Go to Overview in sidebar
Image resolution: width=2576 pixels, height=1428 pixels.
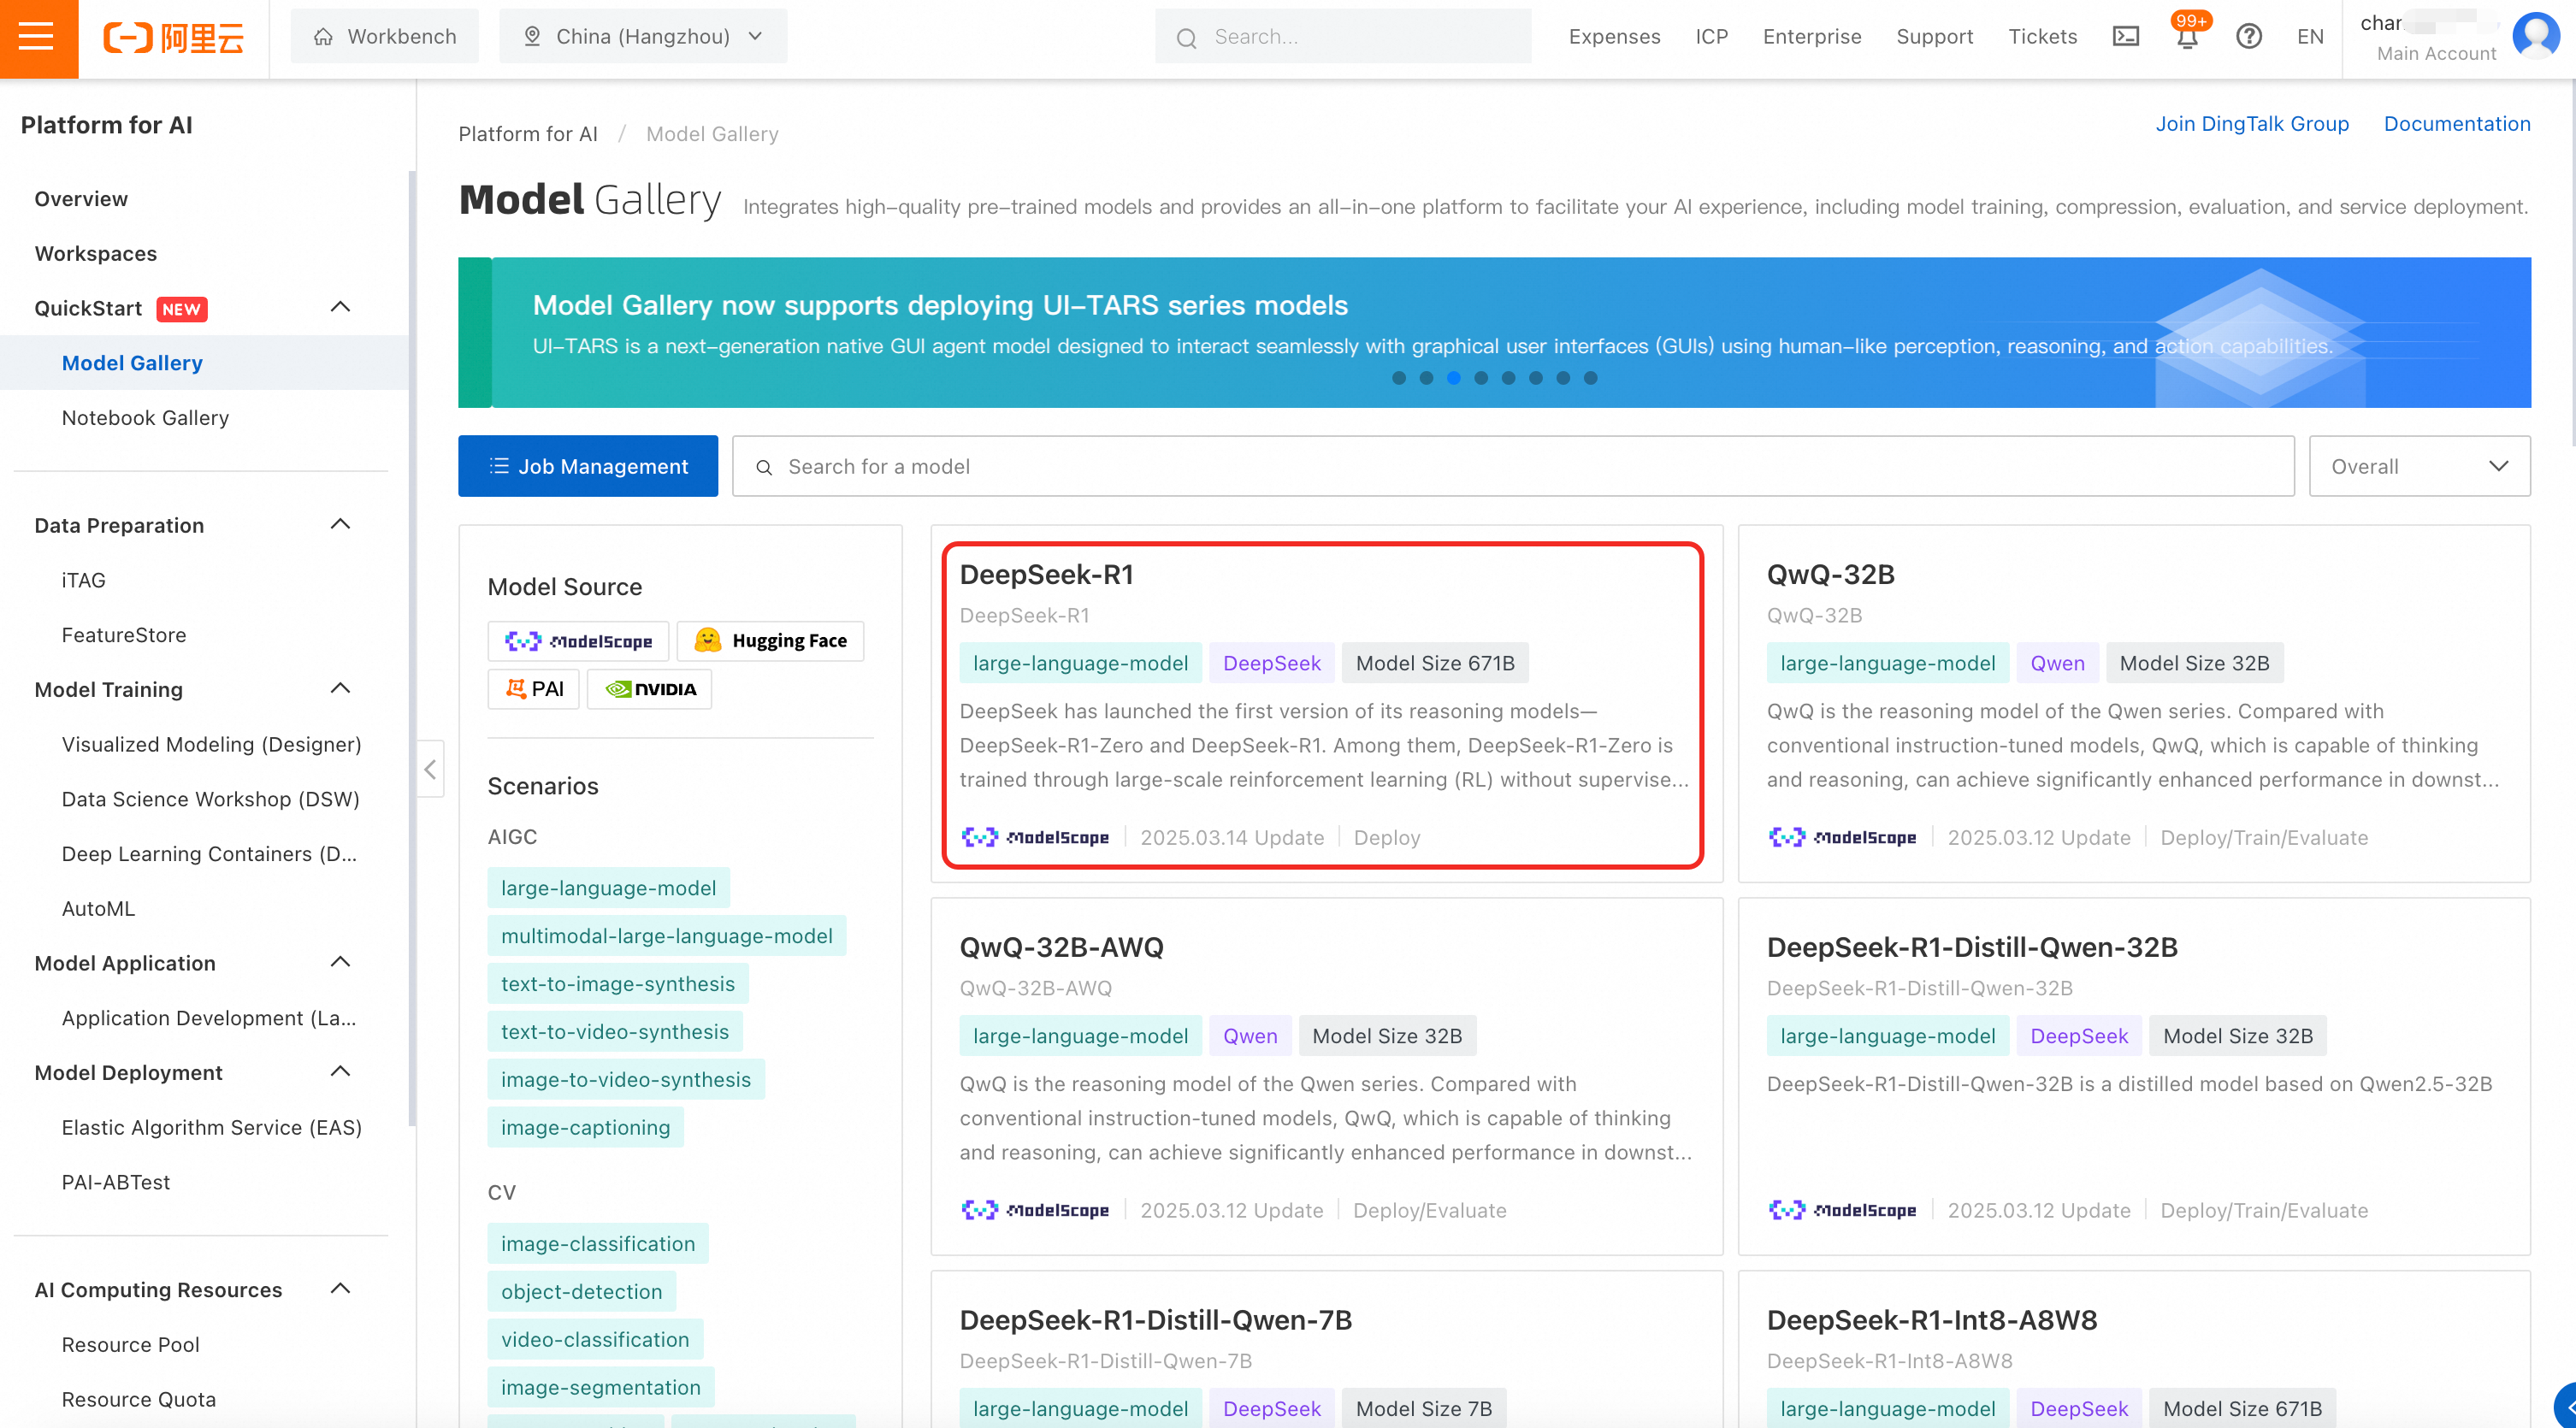click(x=81, y=199)
